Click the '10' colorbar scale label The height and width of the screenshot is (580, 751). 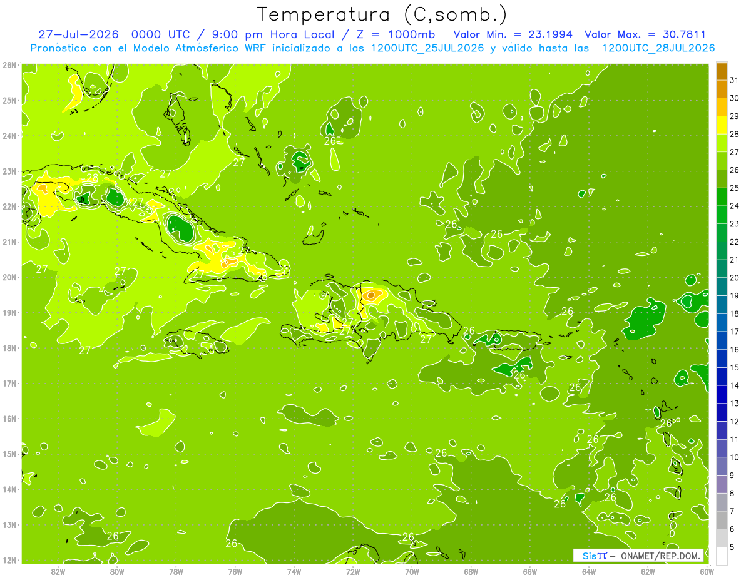click(x=735, y=457)
